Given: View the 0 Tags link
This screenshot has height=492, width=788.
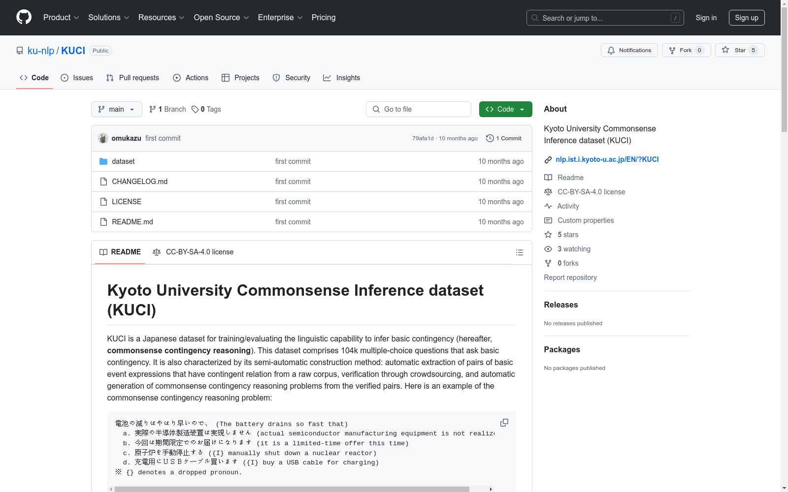Looking at the screenshot, I should tap(206, 109).
